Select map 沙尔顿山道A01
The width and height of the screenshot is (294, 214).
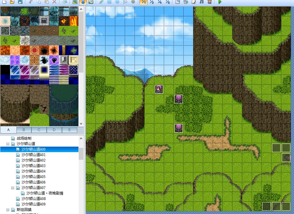click(34, 155)
